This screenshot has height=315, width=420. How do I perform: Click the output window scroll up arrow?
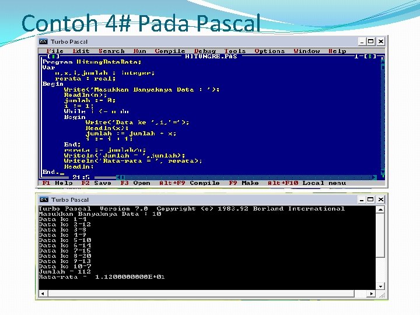coord(380,209)
